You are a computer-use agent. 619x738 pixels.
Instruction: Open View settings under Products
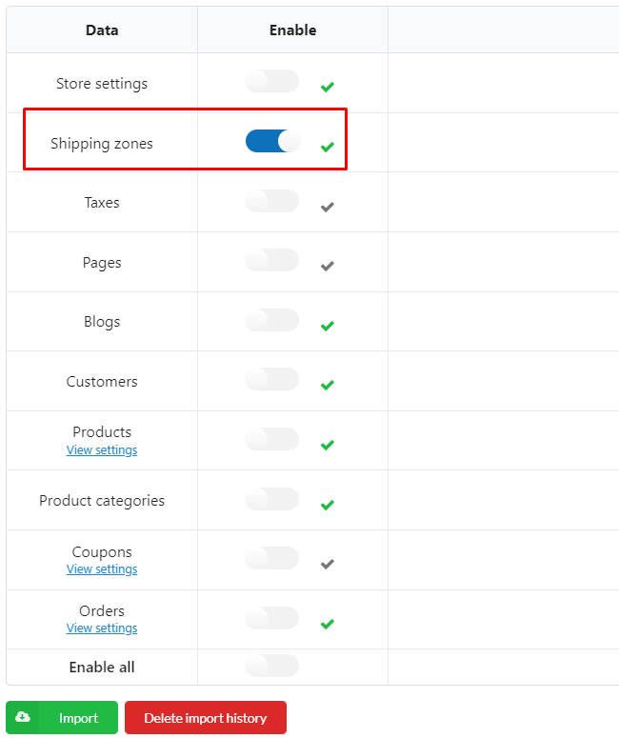pyautogui.click(x=102, y=450)
